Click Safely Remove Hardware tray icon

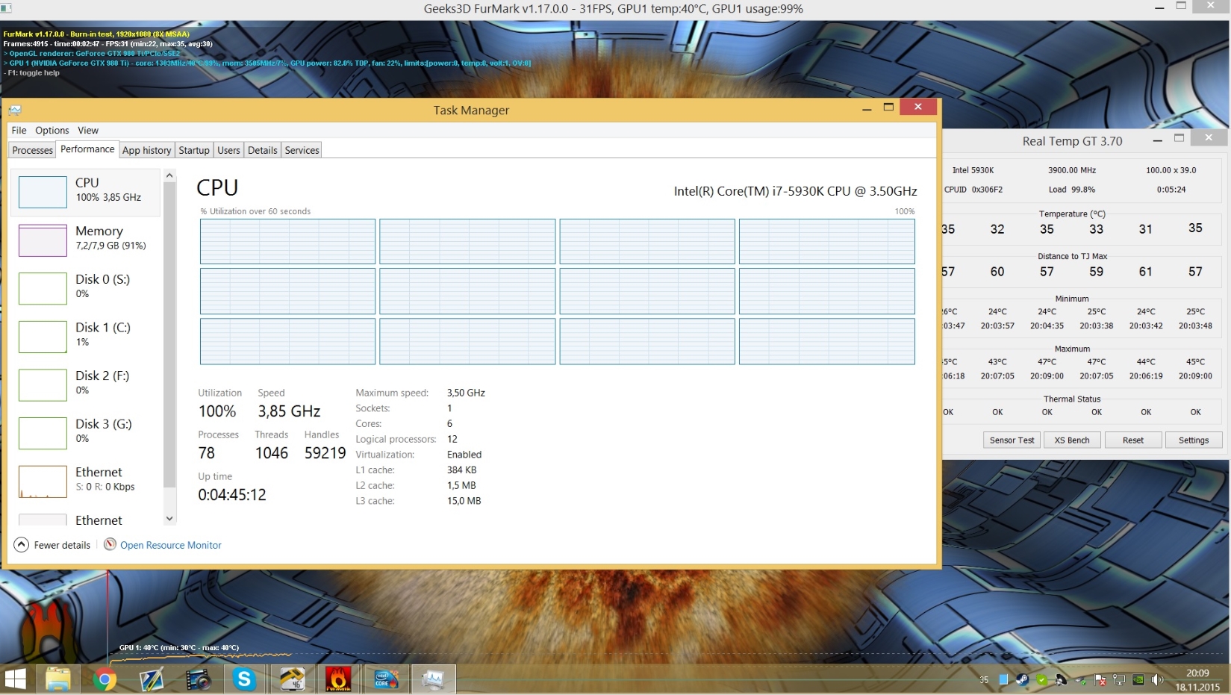(1080, 679)
